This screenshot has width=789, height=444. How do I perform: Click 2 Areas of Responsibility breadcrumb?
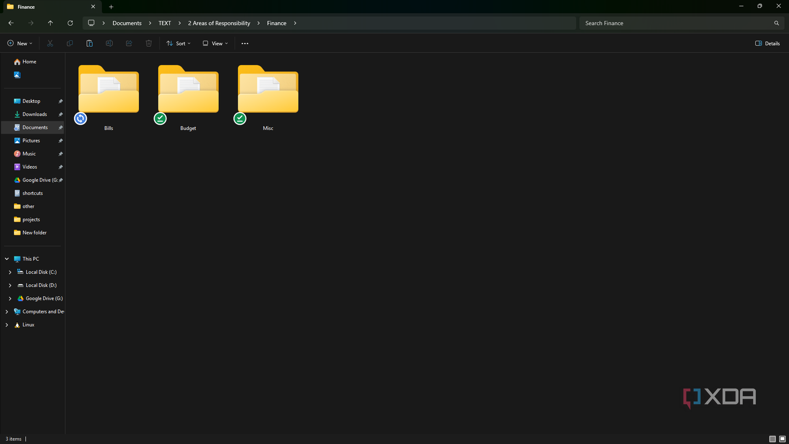[x=219, y=23]
